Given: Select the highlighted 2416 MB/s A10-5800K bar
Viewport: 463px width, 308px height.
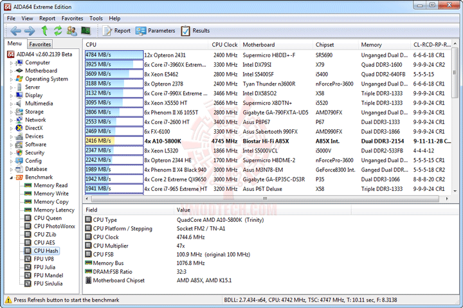Looking at the screenshot, I should (114, 141).
